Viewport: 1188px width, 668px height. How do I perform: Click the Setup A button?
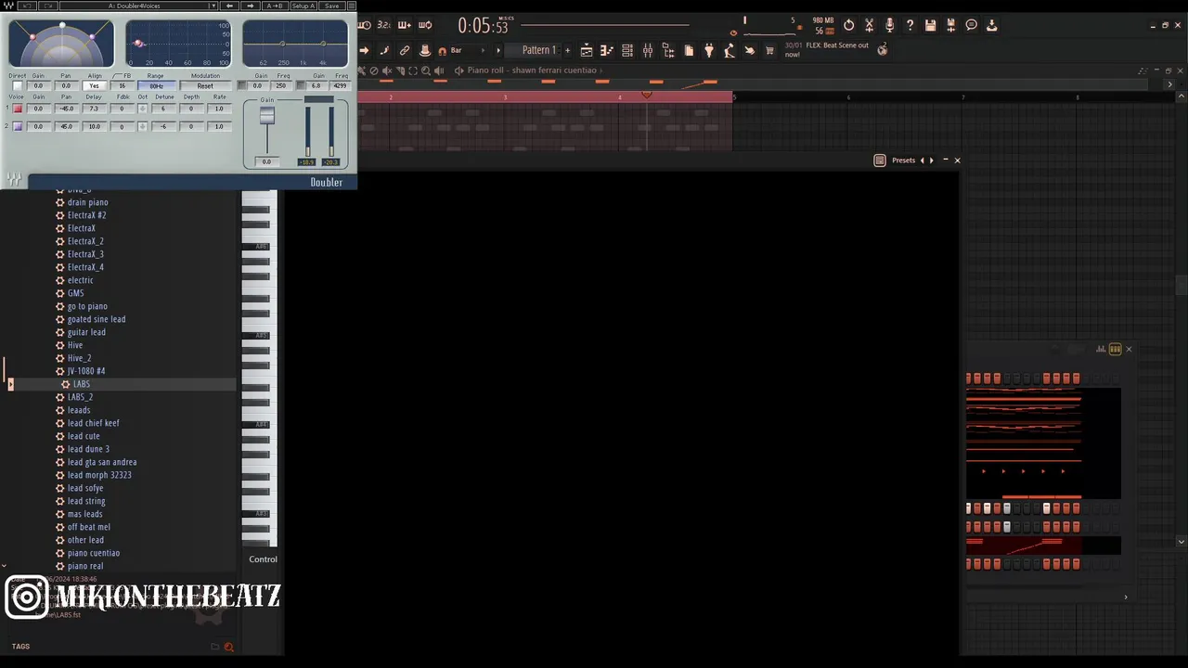point(303,6)
